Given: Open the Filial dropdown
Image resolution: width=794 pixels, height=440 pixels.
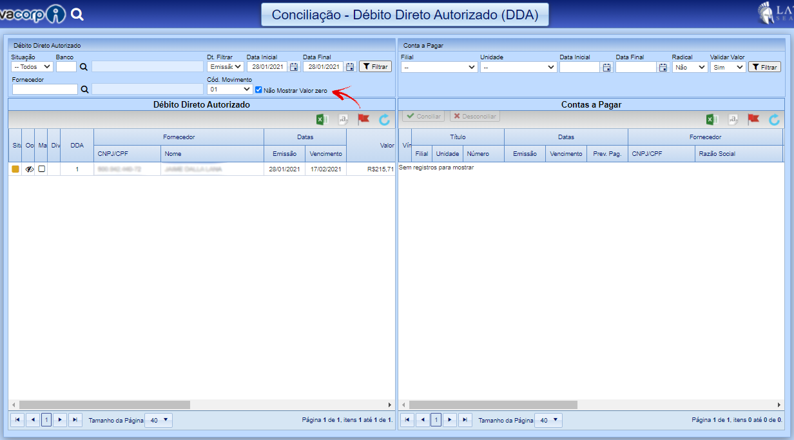Looking at the screenshot, I should click(439, 67).
